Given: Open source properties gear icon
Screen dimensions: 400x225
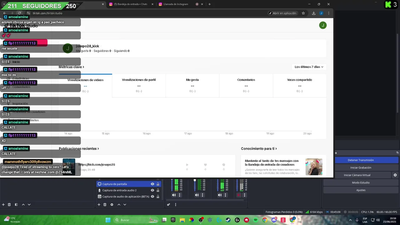Looking at the screenshot, I should pyautogui.click(x=112, y=205).
